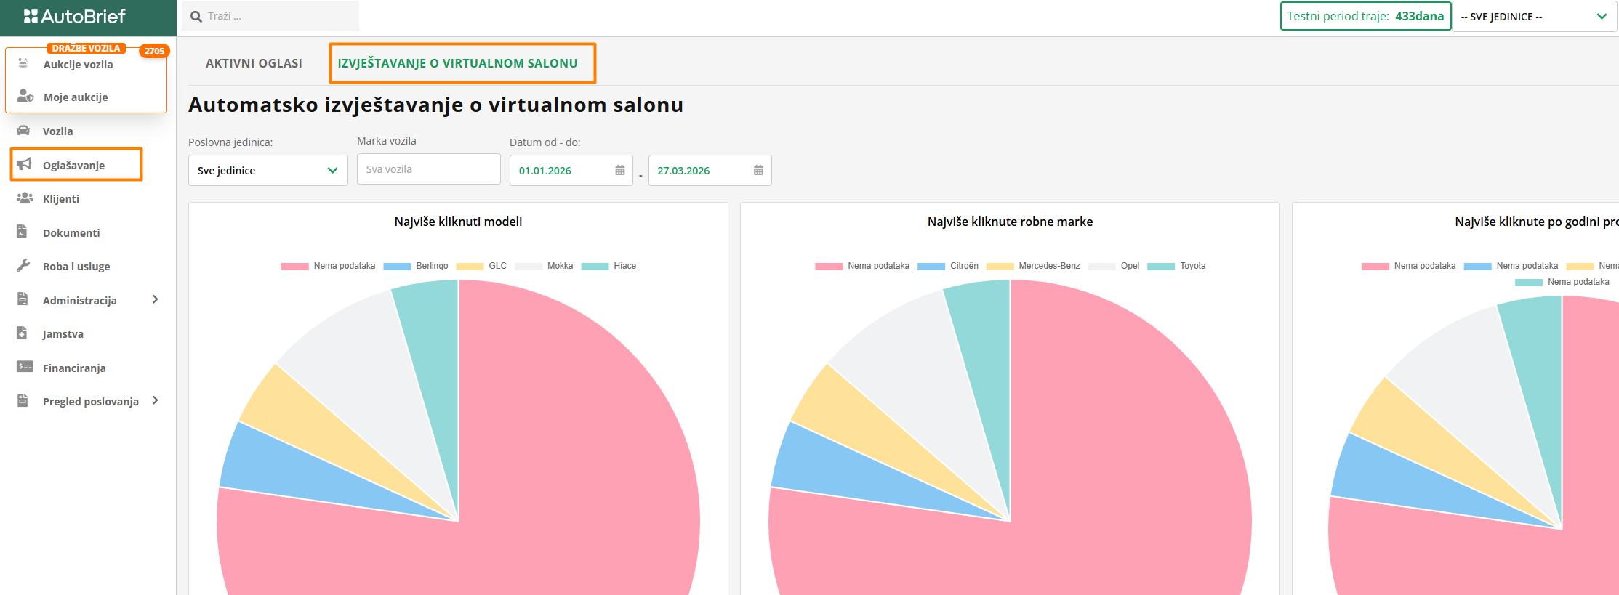The image size is (1619, 595).
Task: Go to Jamstva page
Action: pyautogui.click(x=63, y=334)
